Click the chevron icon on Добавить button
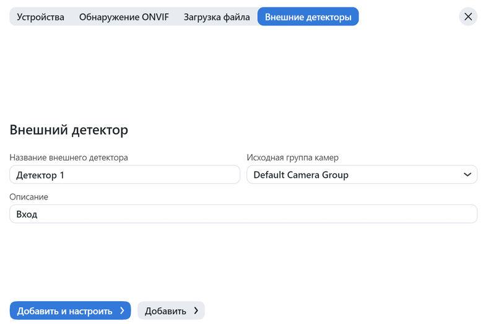 click(196, 310)
